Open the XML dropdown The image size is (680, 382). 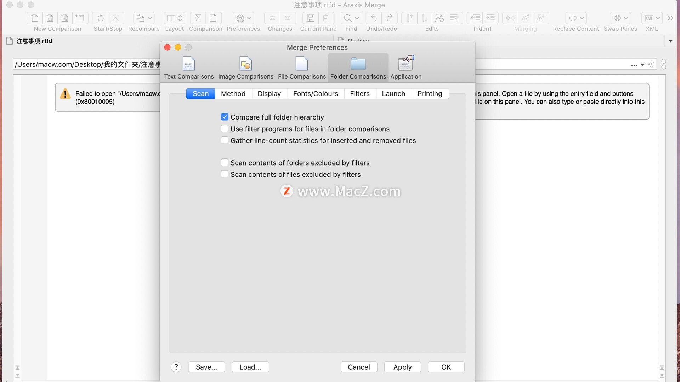(652, 18)
